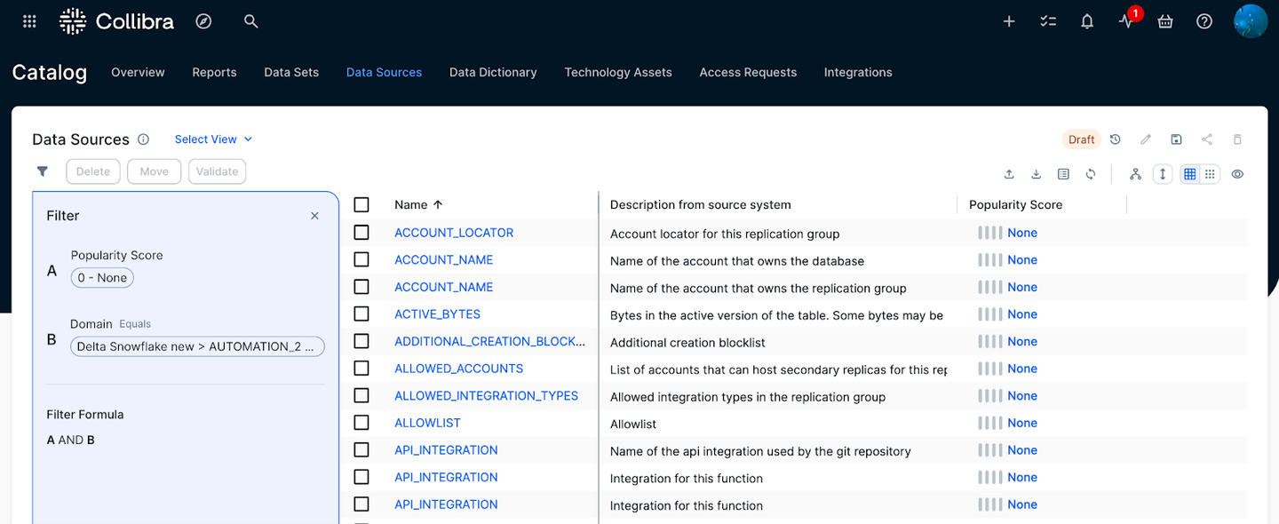1279x524 pixels.
Task: Open the shopping basket icon
Action: (1164, 20)
